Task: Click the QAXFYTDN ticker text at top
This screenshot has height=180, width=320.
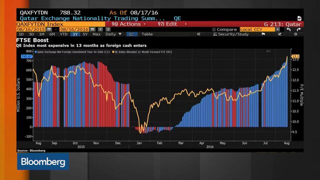Action: (33, 12)
